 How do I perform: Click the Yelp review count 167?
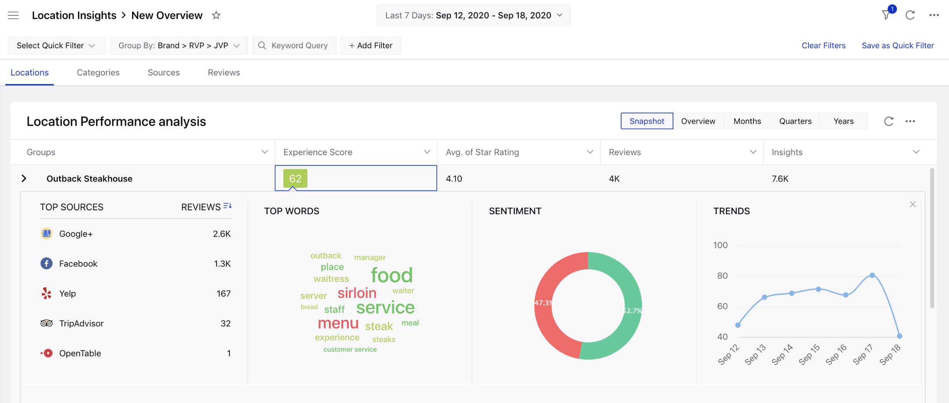223,293
